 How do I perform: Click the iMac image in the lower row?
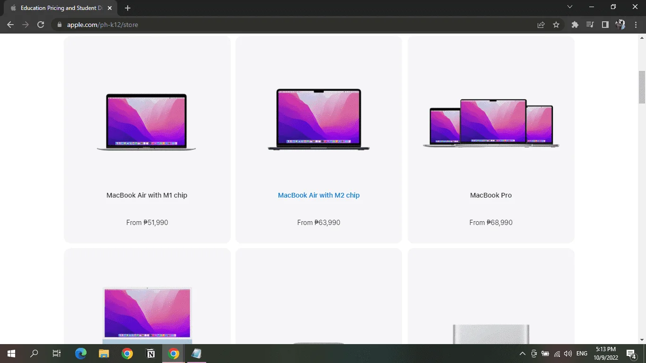[x=147, y=315]
